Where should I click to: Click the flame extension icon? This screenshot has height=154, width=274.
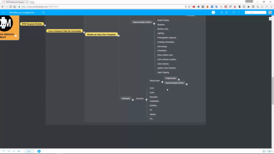[x=207, y=7]
